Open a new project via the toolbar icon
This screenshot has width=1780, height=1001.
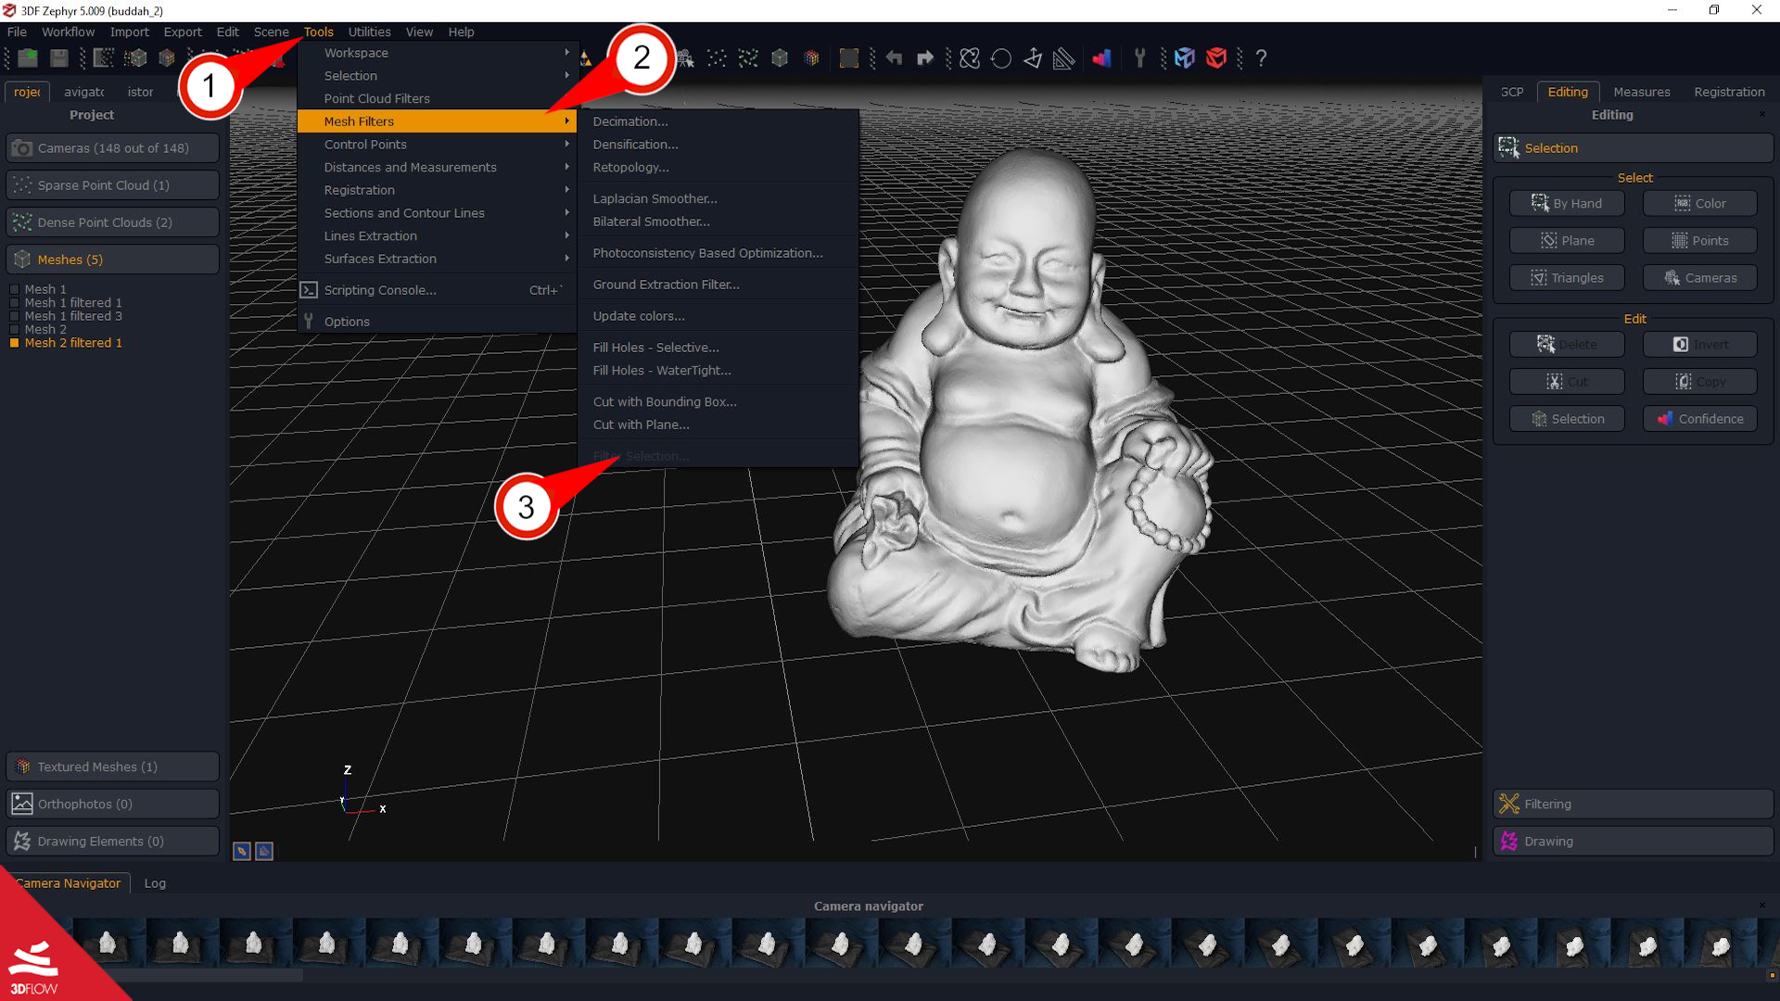click(29, 57)
